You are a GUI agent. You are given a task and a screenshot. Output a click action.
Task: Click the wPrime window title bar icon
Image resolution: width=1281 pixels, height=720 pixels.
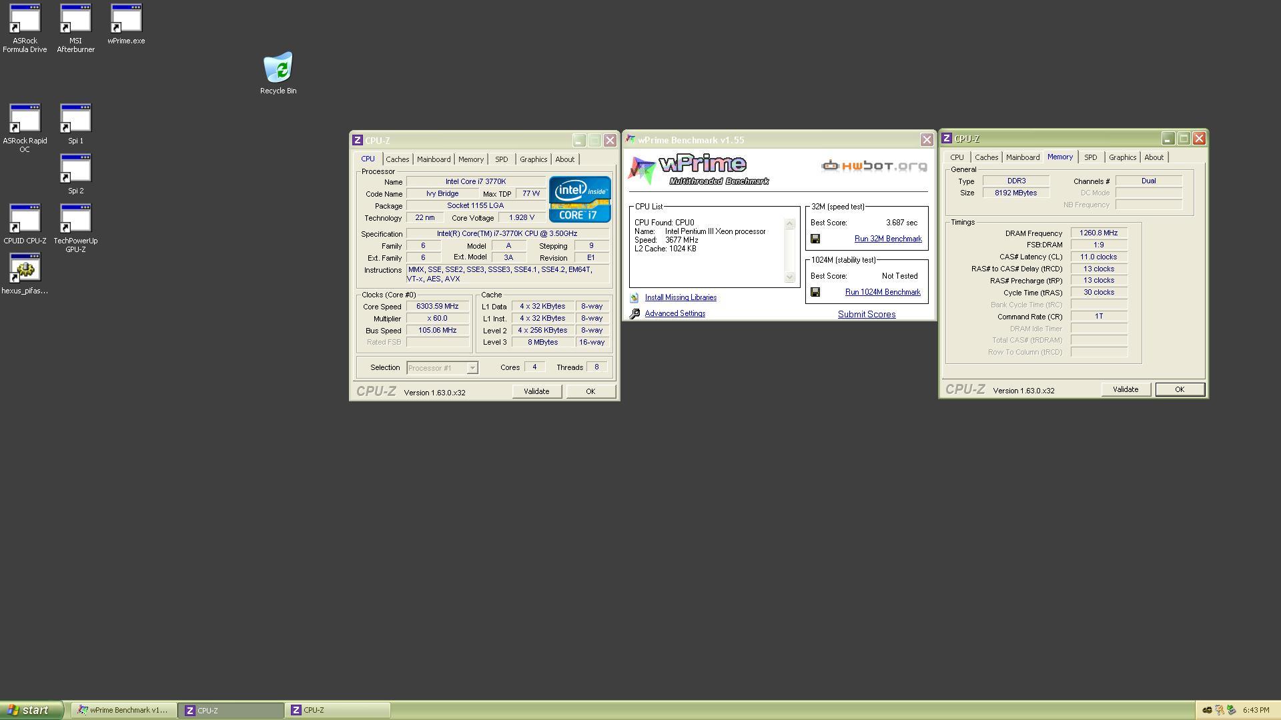630,139
